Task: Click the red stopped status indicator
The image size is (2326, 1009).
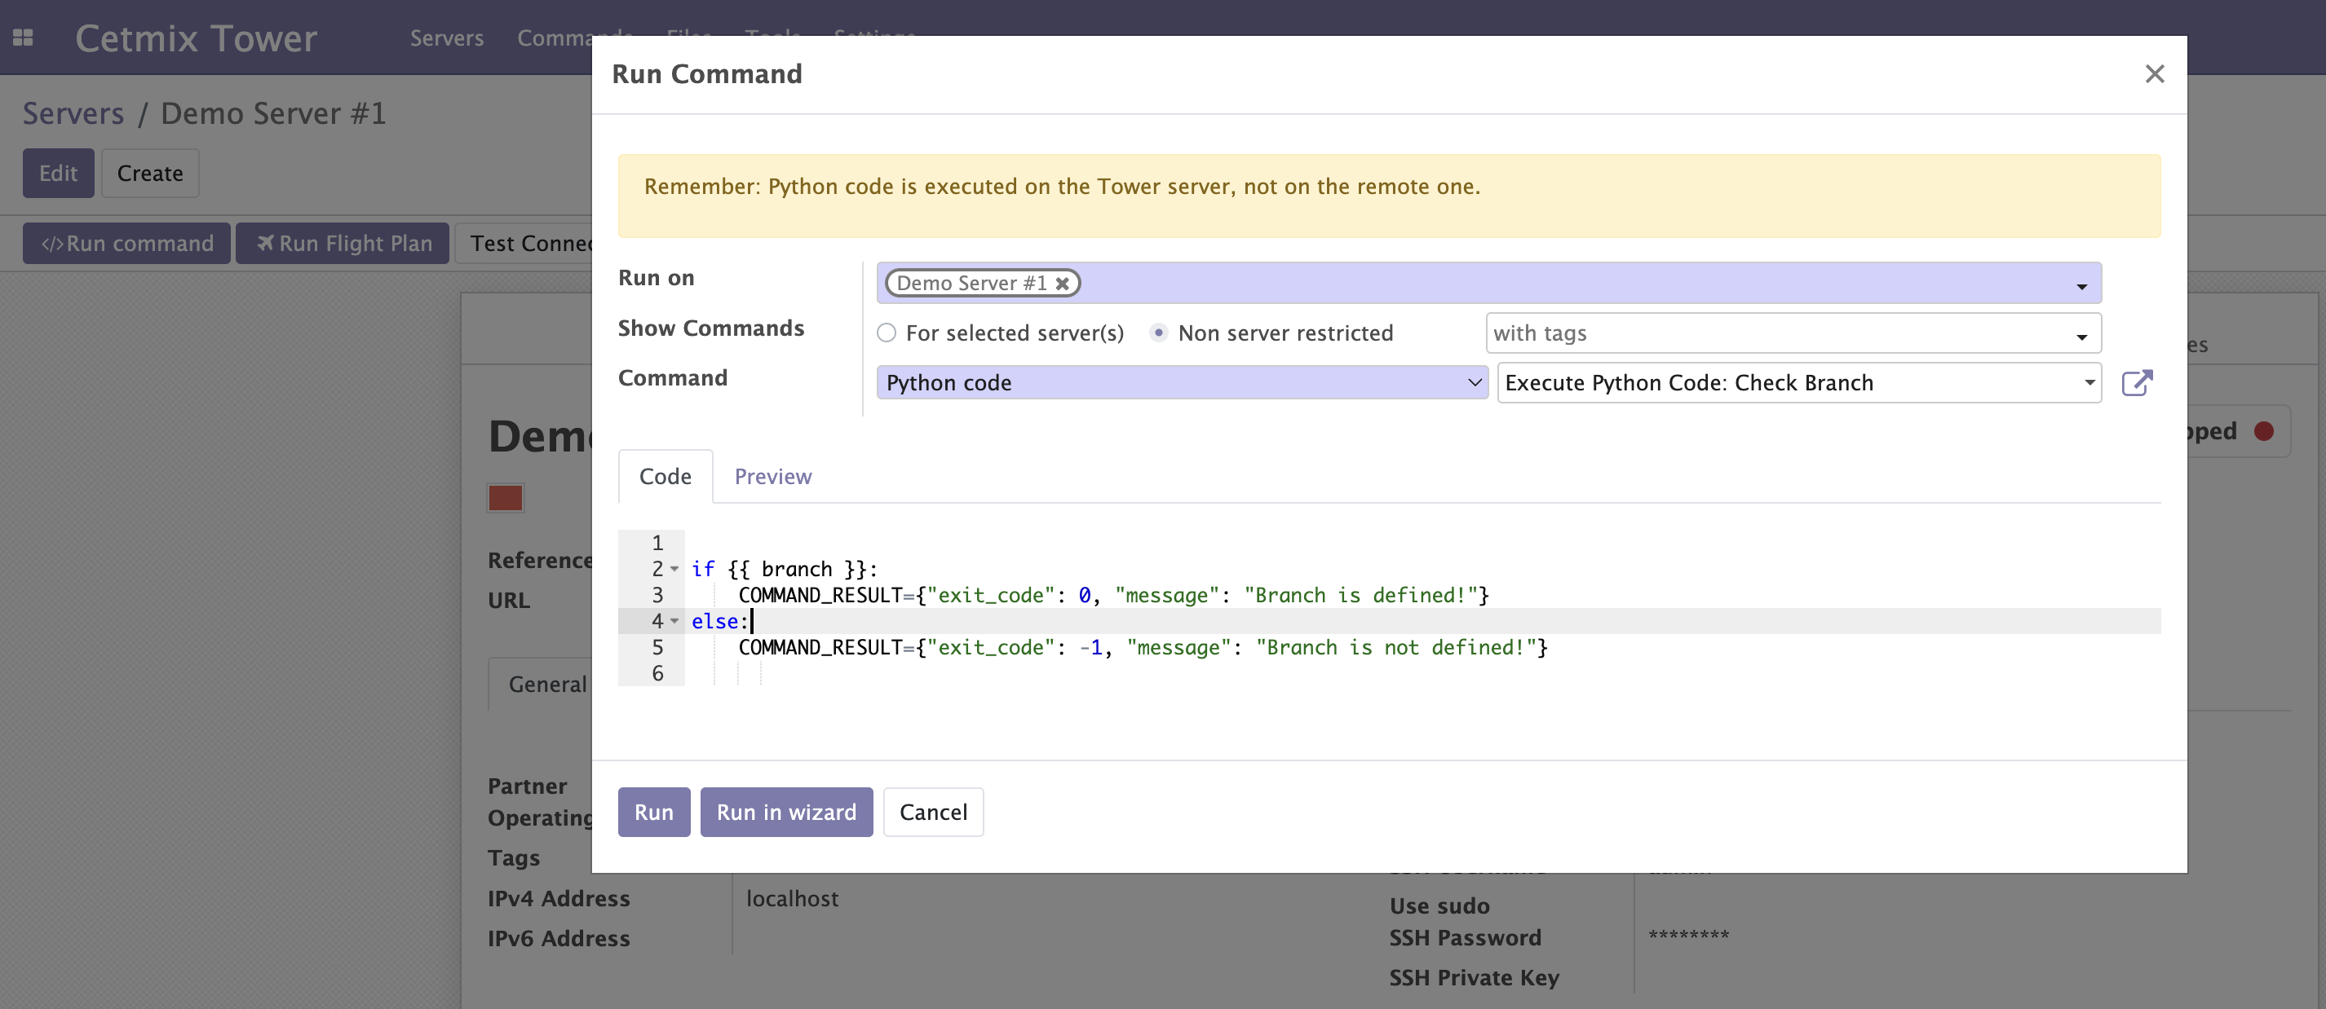Action: pos(2262,431)
